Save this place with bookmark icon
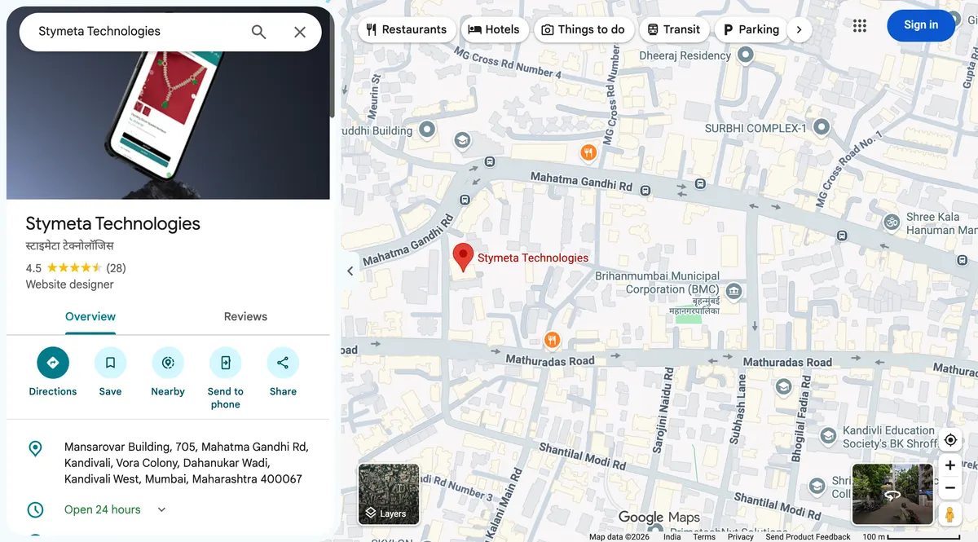This screenshot has height=542, width=978. 110,363
